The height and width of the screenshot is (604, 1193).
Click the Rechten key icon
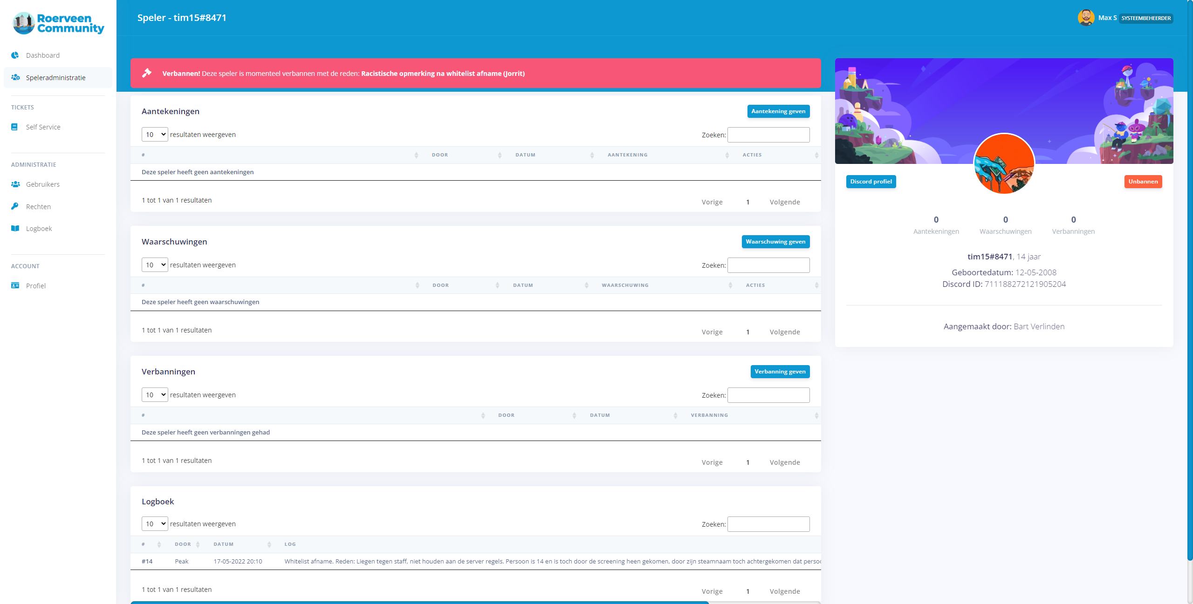coord(15,206)
